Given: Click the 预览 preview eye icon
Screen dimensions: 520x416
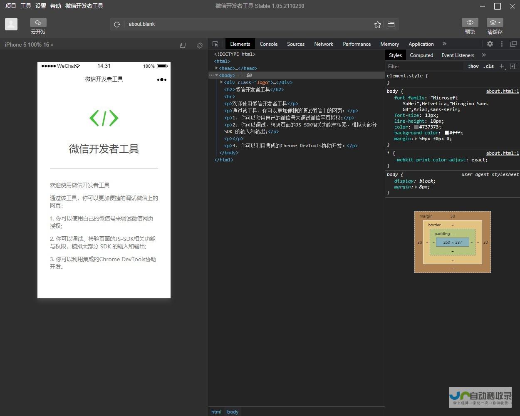Looking at the screenshot, I should (470, 22).
